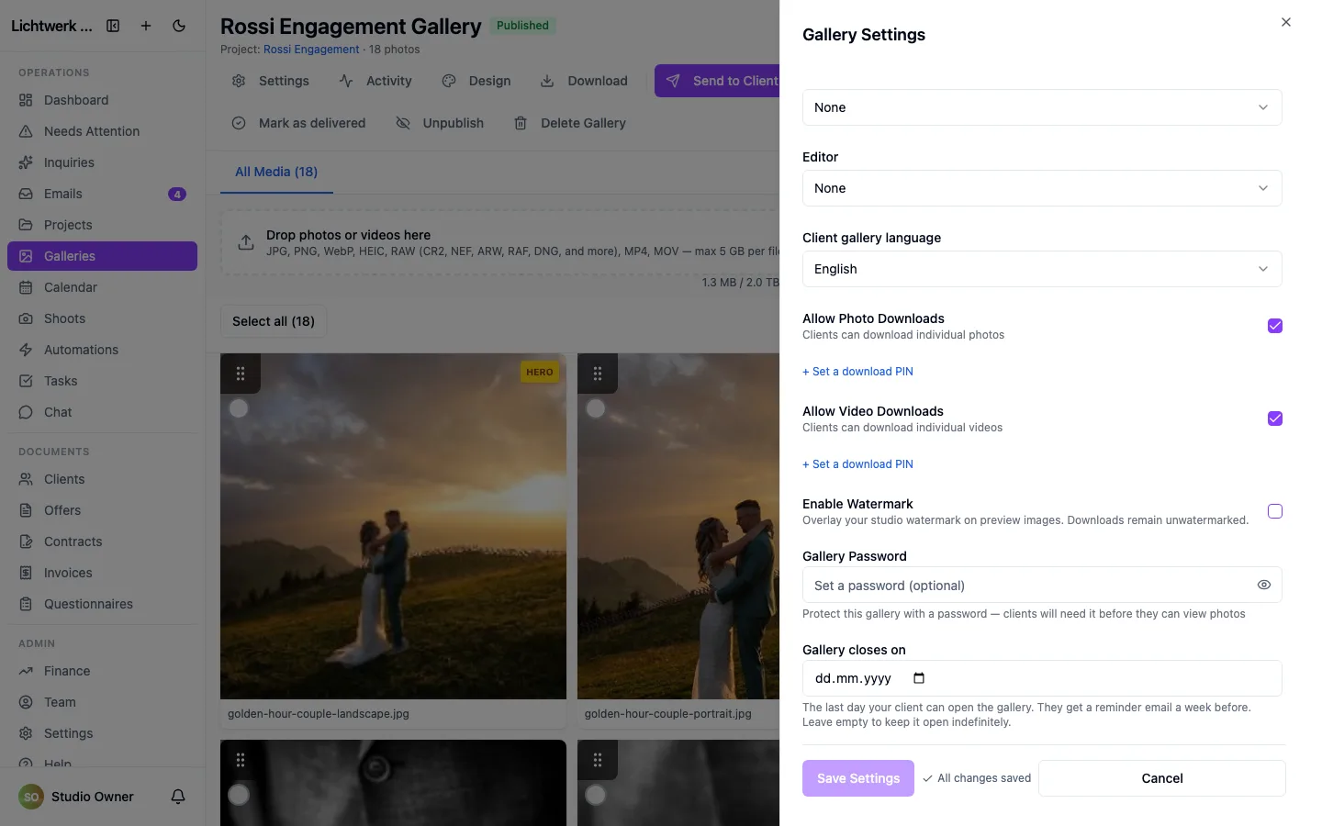Viewport: 1322px width, 826px height.
Task: Click the Inquiries sidebar icon
Action: (26, 162)
